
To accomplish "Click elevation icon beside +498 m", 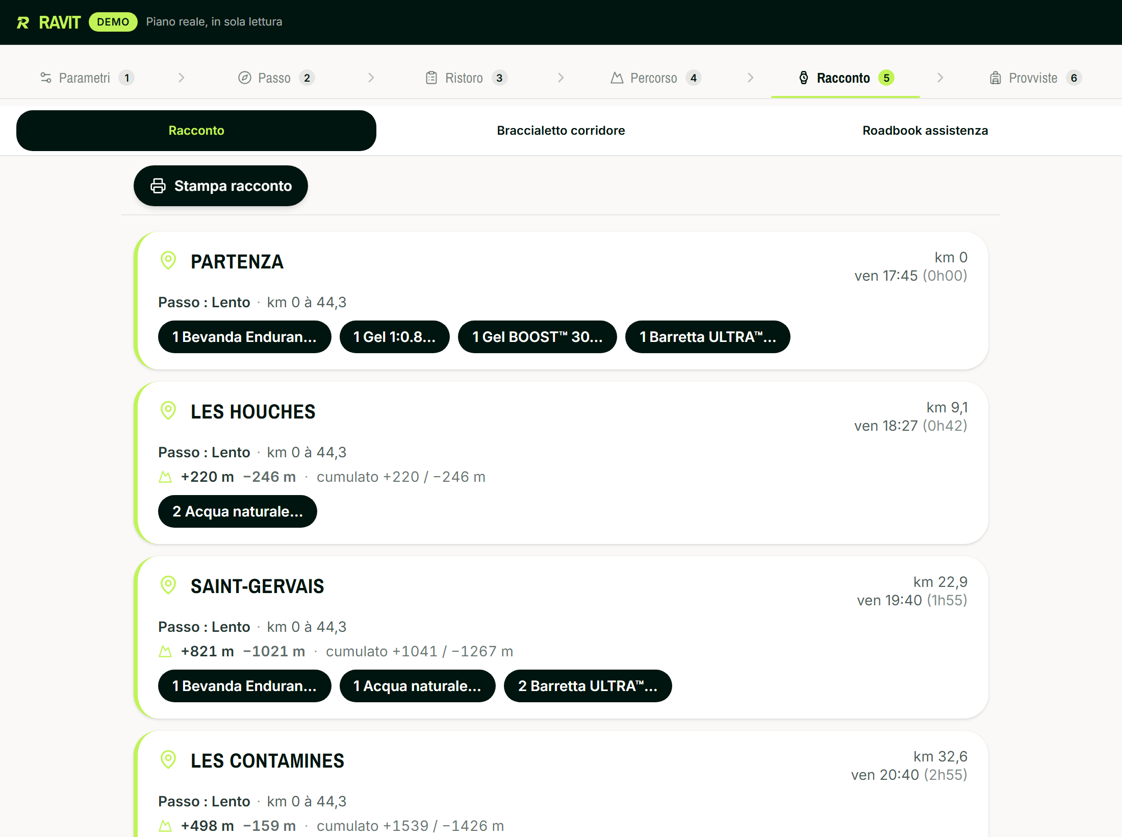I will pyautogui.click(x=165, y=826).
